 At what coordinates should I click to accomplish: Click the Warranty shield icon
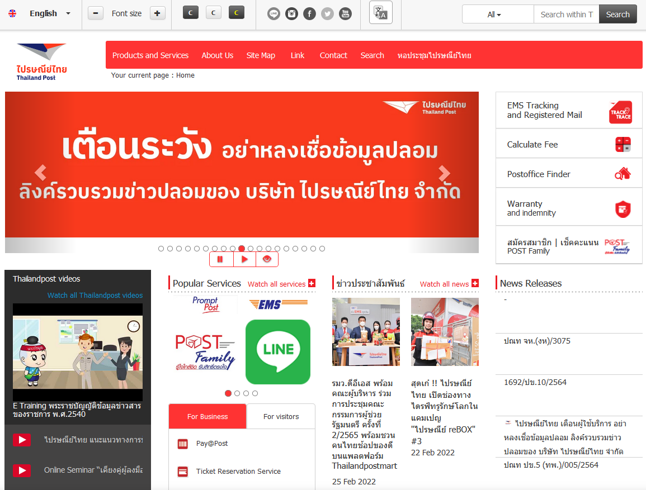pyautogui.click(x=623, y=209)
